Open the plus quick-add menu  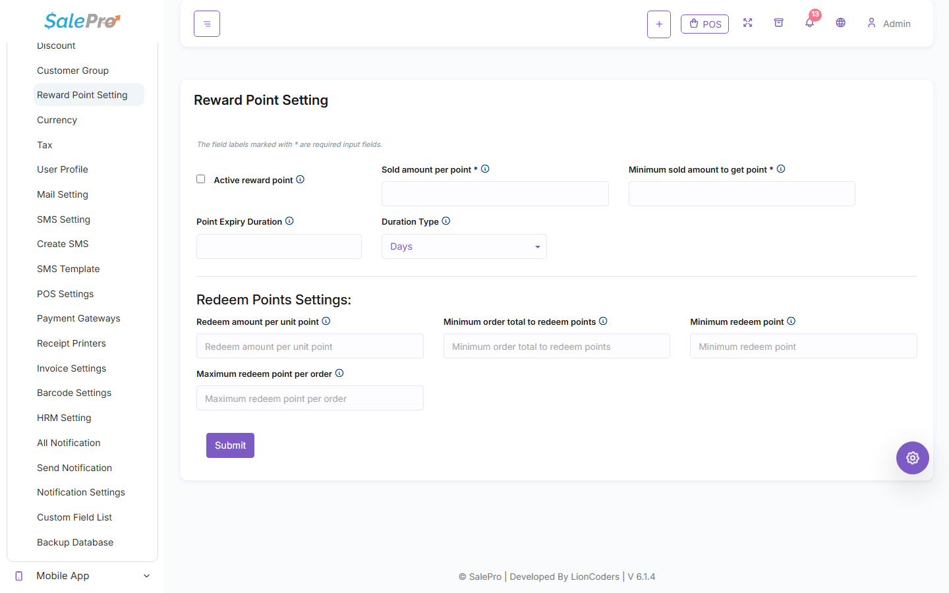click(659, 24)
